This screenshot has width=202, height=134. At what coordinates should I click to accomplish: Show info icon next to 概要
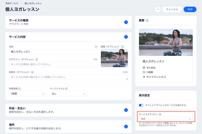(x=147, y=20)
